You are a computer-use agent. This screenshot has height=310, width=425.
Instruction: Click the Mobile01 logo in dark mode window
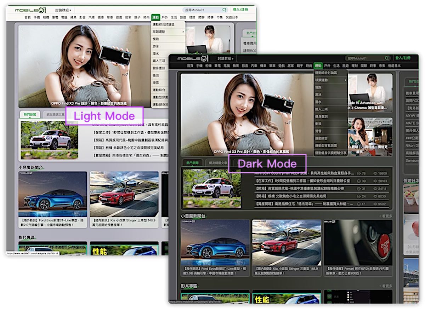click(193, 58)
